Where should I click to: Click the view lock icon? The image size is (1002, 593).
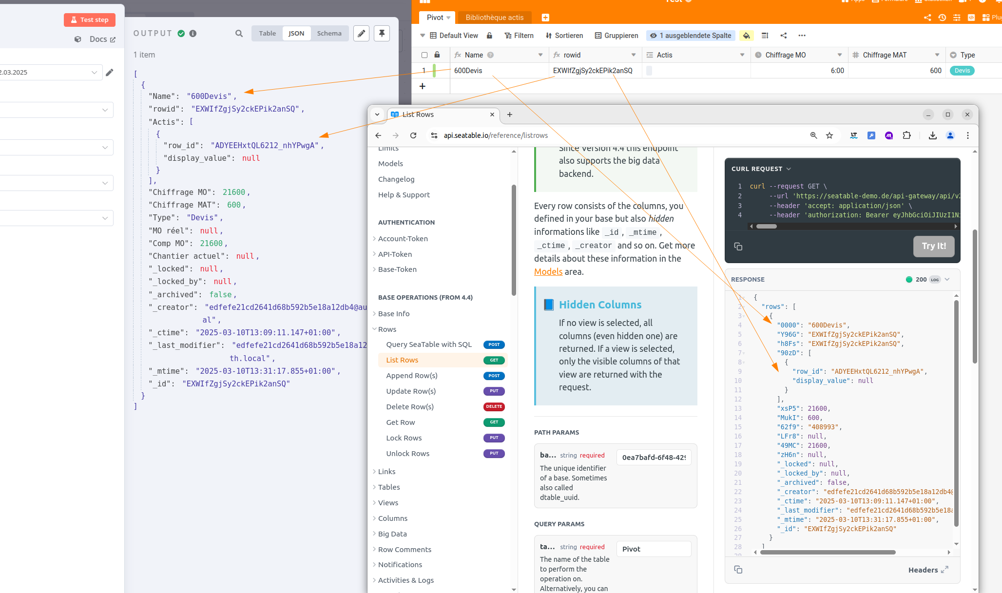pos(489,36)
